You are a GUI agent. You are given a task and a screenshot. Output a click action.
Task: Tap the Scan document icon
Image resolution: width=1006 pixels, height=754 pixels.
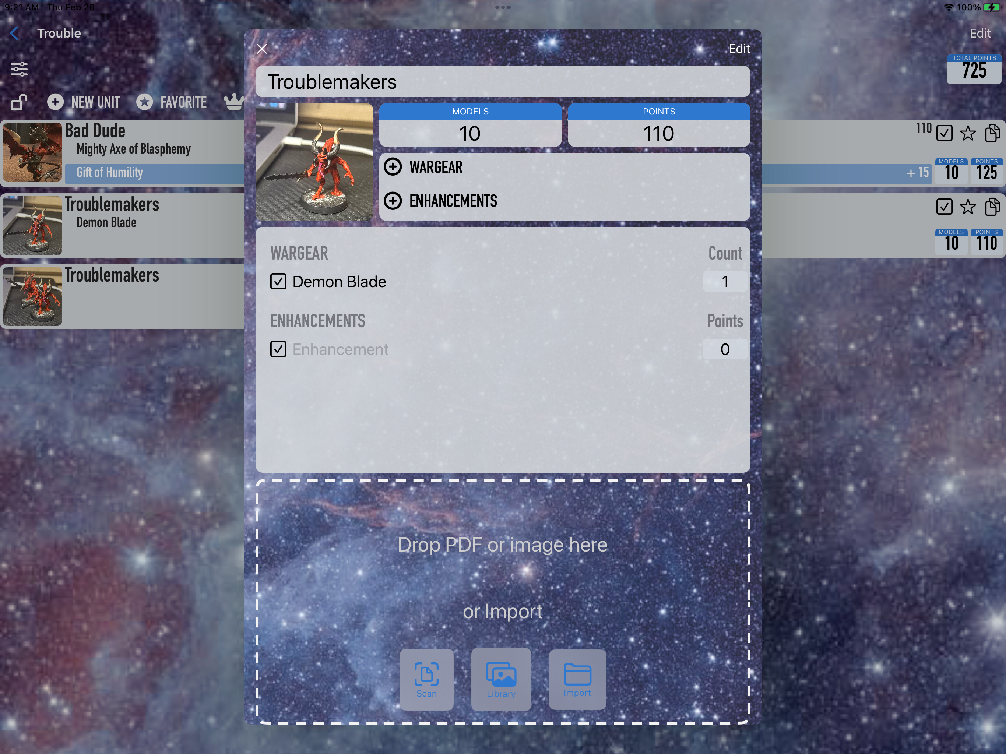point(427,679)
